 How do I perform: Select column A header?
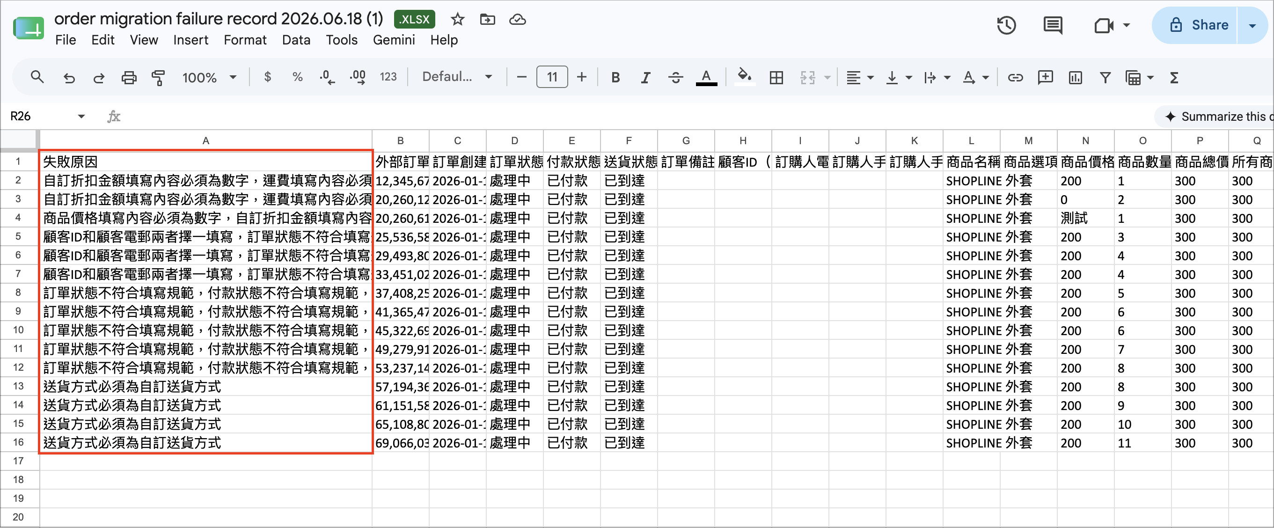pos(206,140)
